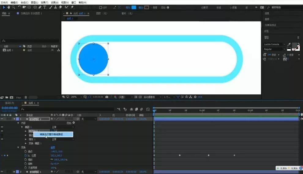Toggle transparency grid in viewer bar
303x174 pixels.
140,97
